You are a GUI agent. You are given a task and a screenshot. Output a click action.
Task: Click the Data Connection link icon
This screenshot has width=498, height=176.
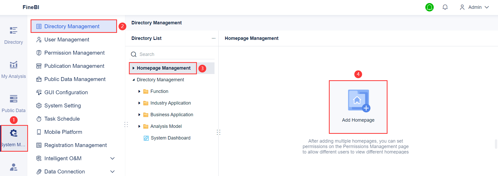39,172
